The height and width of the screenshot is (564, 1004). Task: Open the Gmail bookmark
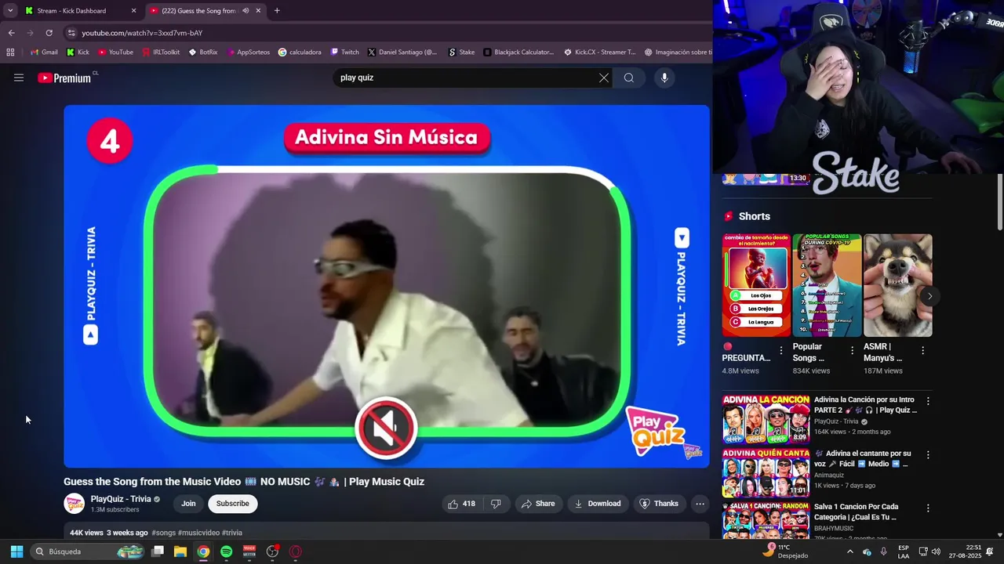point(44,52)
